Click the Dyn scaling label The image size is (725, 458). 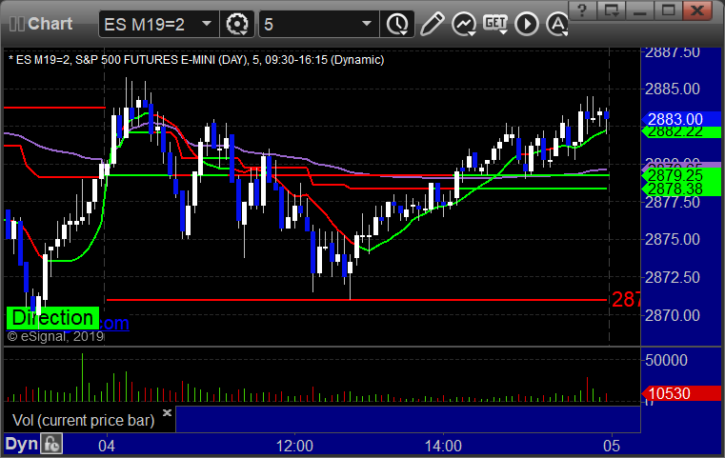coord(21,444)
